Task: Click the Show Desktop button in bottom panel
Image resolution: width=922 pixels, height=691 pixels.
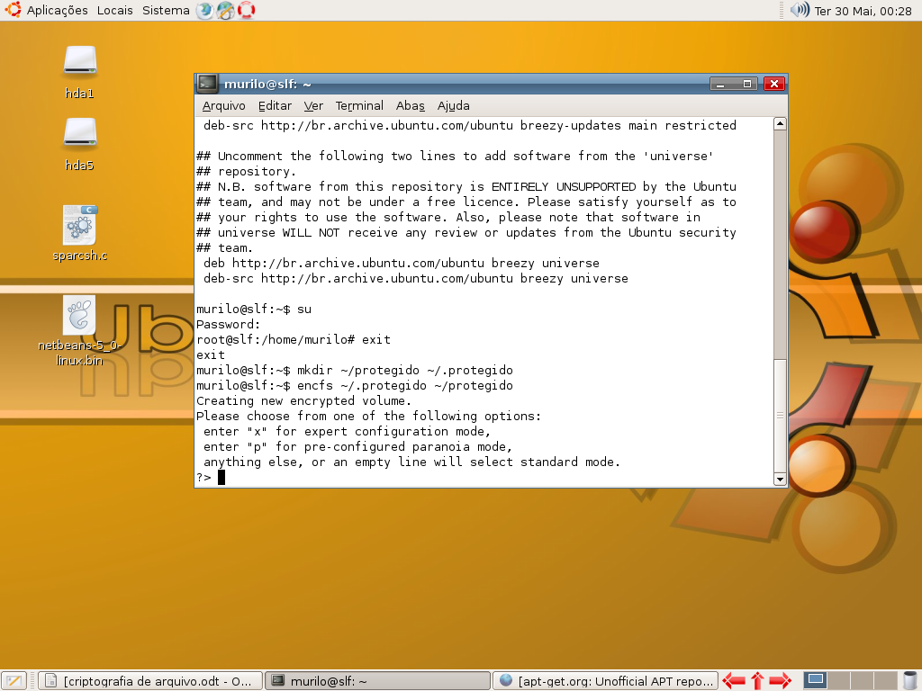Action: click(x=14, y=681)
